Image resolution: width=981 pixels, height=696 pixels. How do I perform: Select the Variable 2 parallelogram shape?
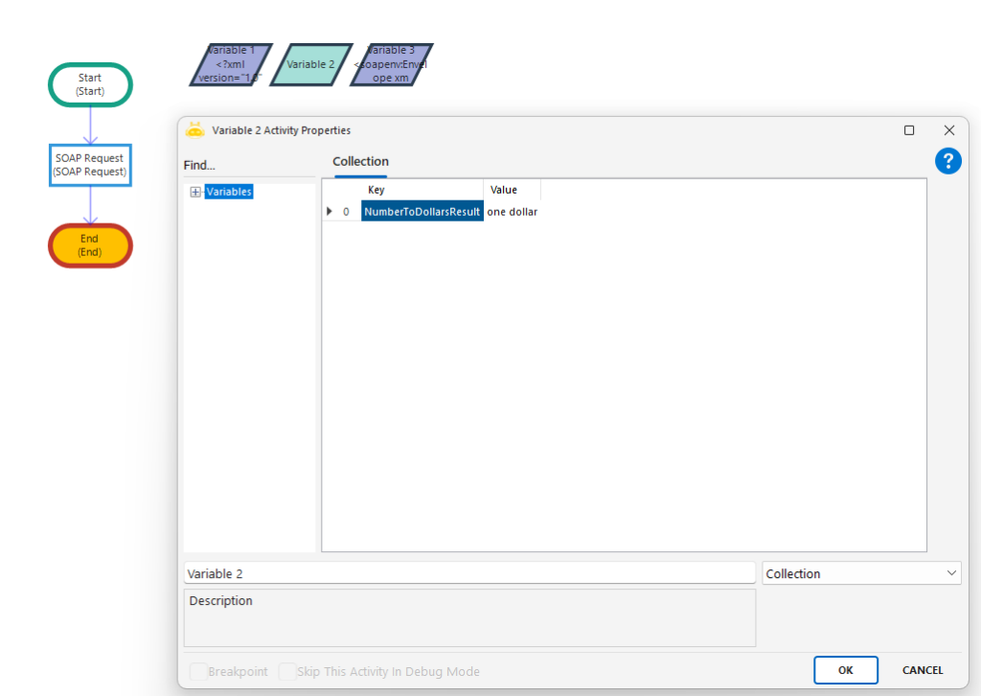click(310, 64)
